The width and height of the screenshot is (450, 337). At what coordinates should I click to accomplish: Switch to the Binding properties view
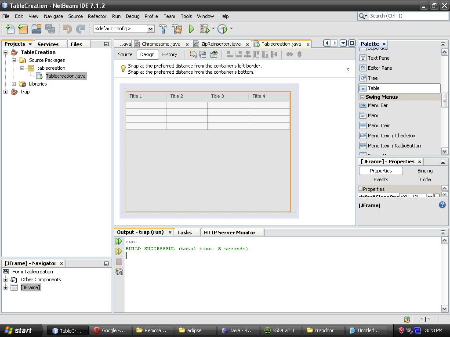(425, 171)
